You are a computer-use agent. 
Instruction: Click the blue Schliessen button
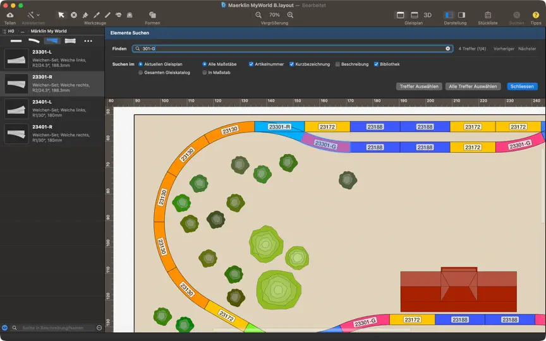[523, 87]
